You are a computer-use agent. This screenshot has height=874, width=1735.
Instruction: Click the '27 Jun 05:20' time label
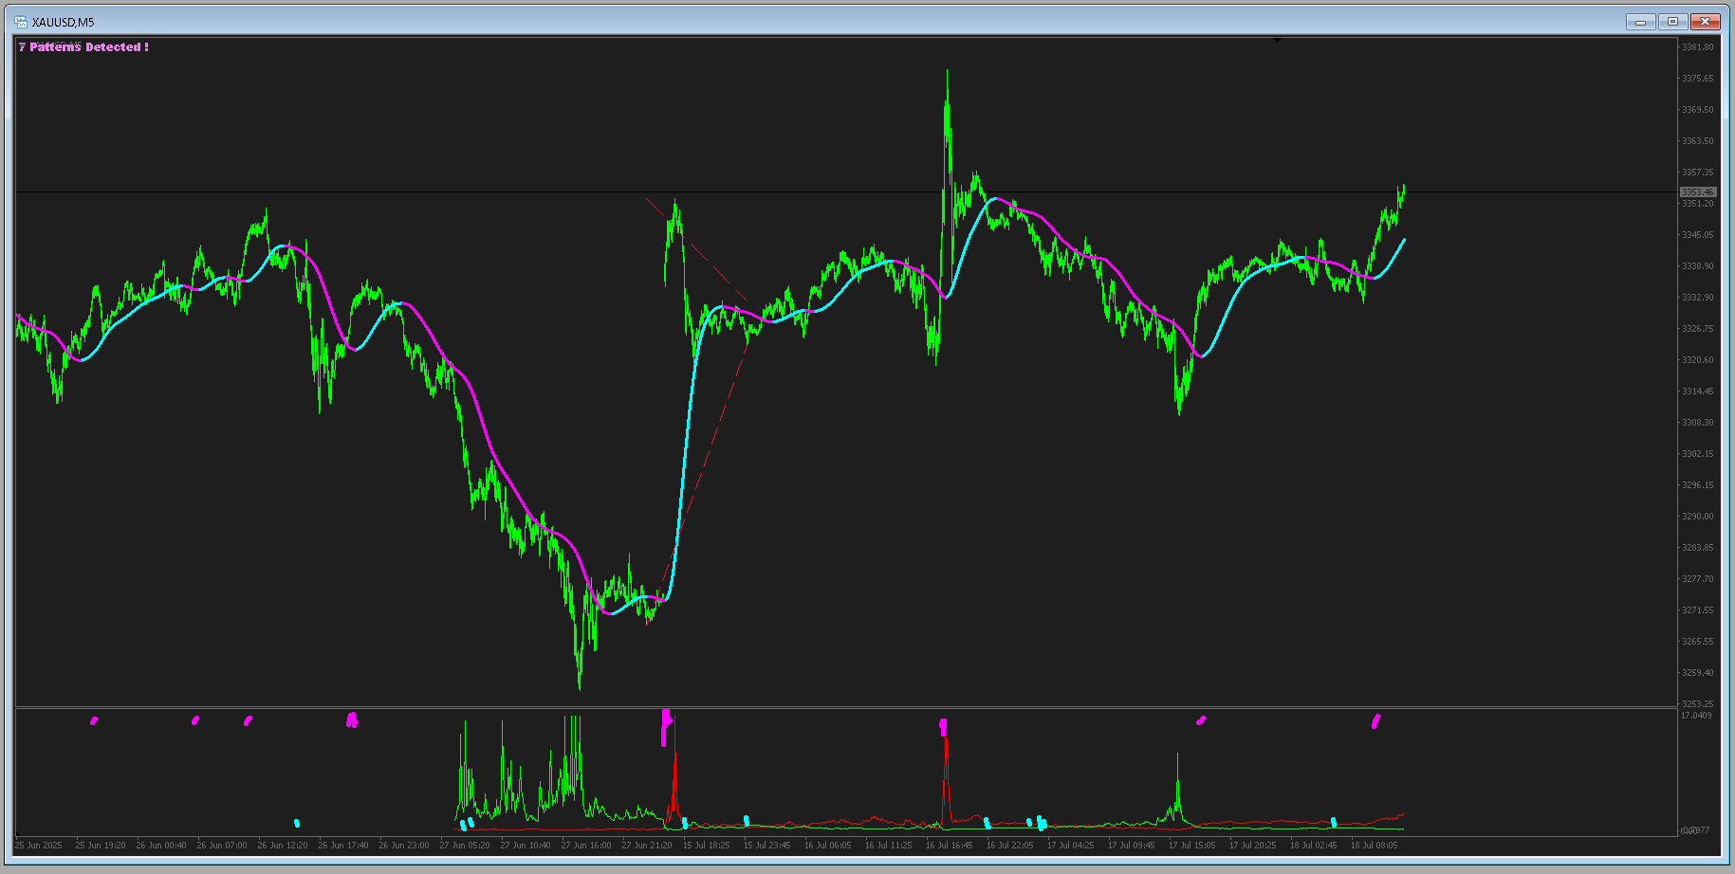click(465, 846)
